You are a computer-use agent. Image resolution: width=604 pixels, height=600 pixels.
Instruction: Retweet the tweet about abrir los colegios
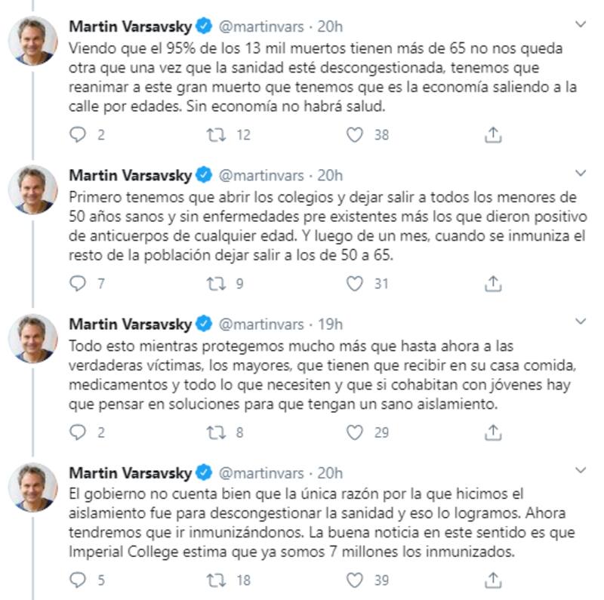point(216,284)
